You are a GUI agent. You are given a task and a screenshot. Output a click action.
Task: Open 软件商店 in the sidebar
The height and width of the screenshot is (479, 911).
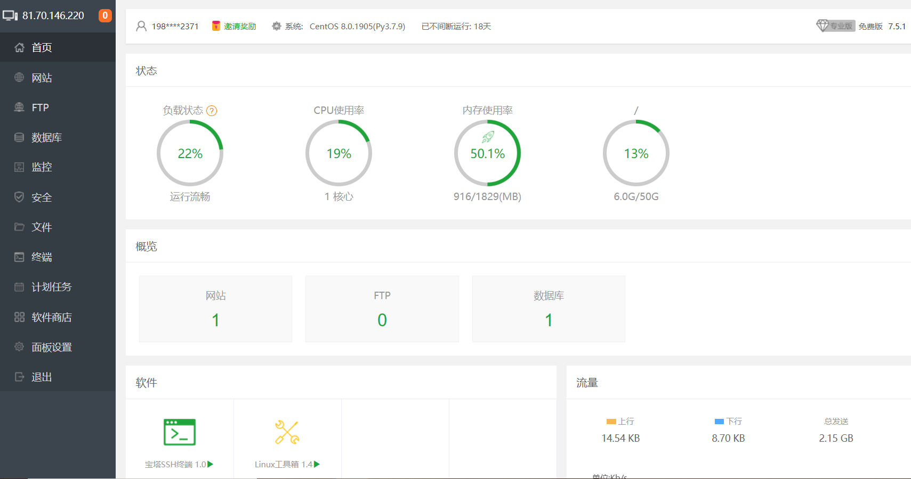click(58, 317)
